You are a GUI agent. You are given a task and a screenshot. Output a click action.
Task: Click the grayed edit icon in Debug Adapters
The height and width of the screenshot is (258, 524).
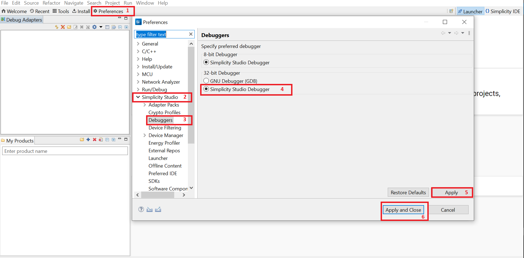75,27
